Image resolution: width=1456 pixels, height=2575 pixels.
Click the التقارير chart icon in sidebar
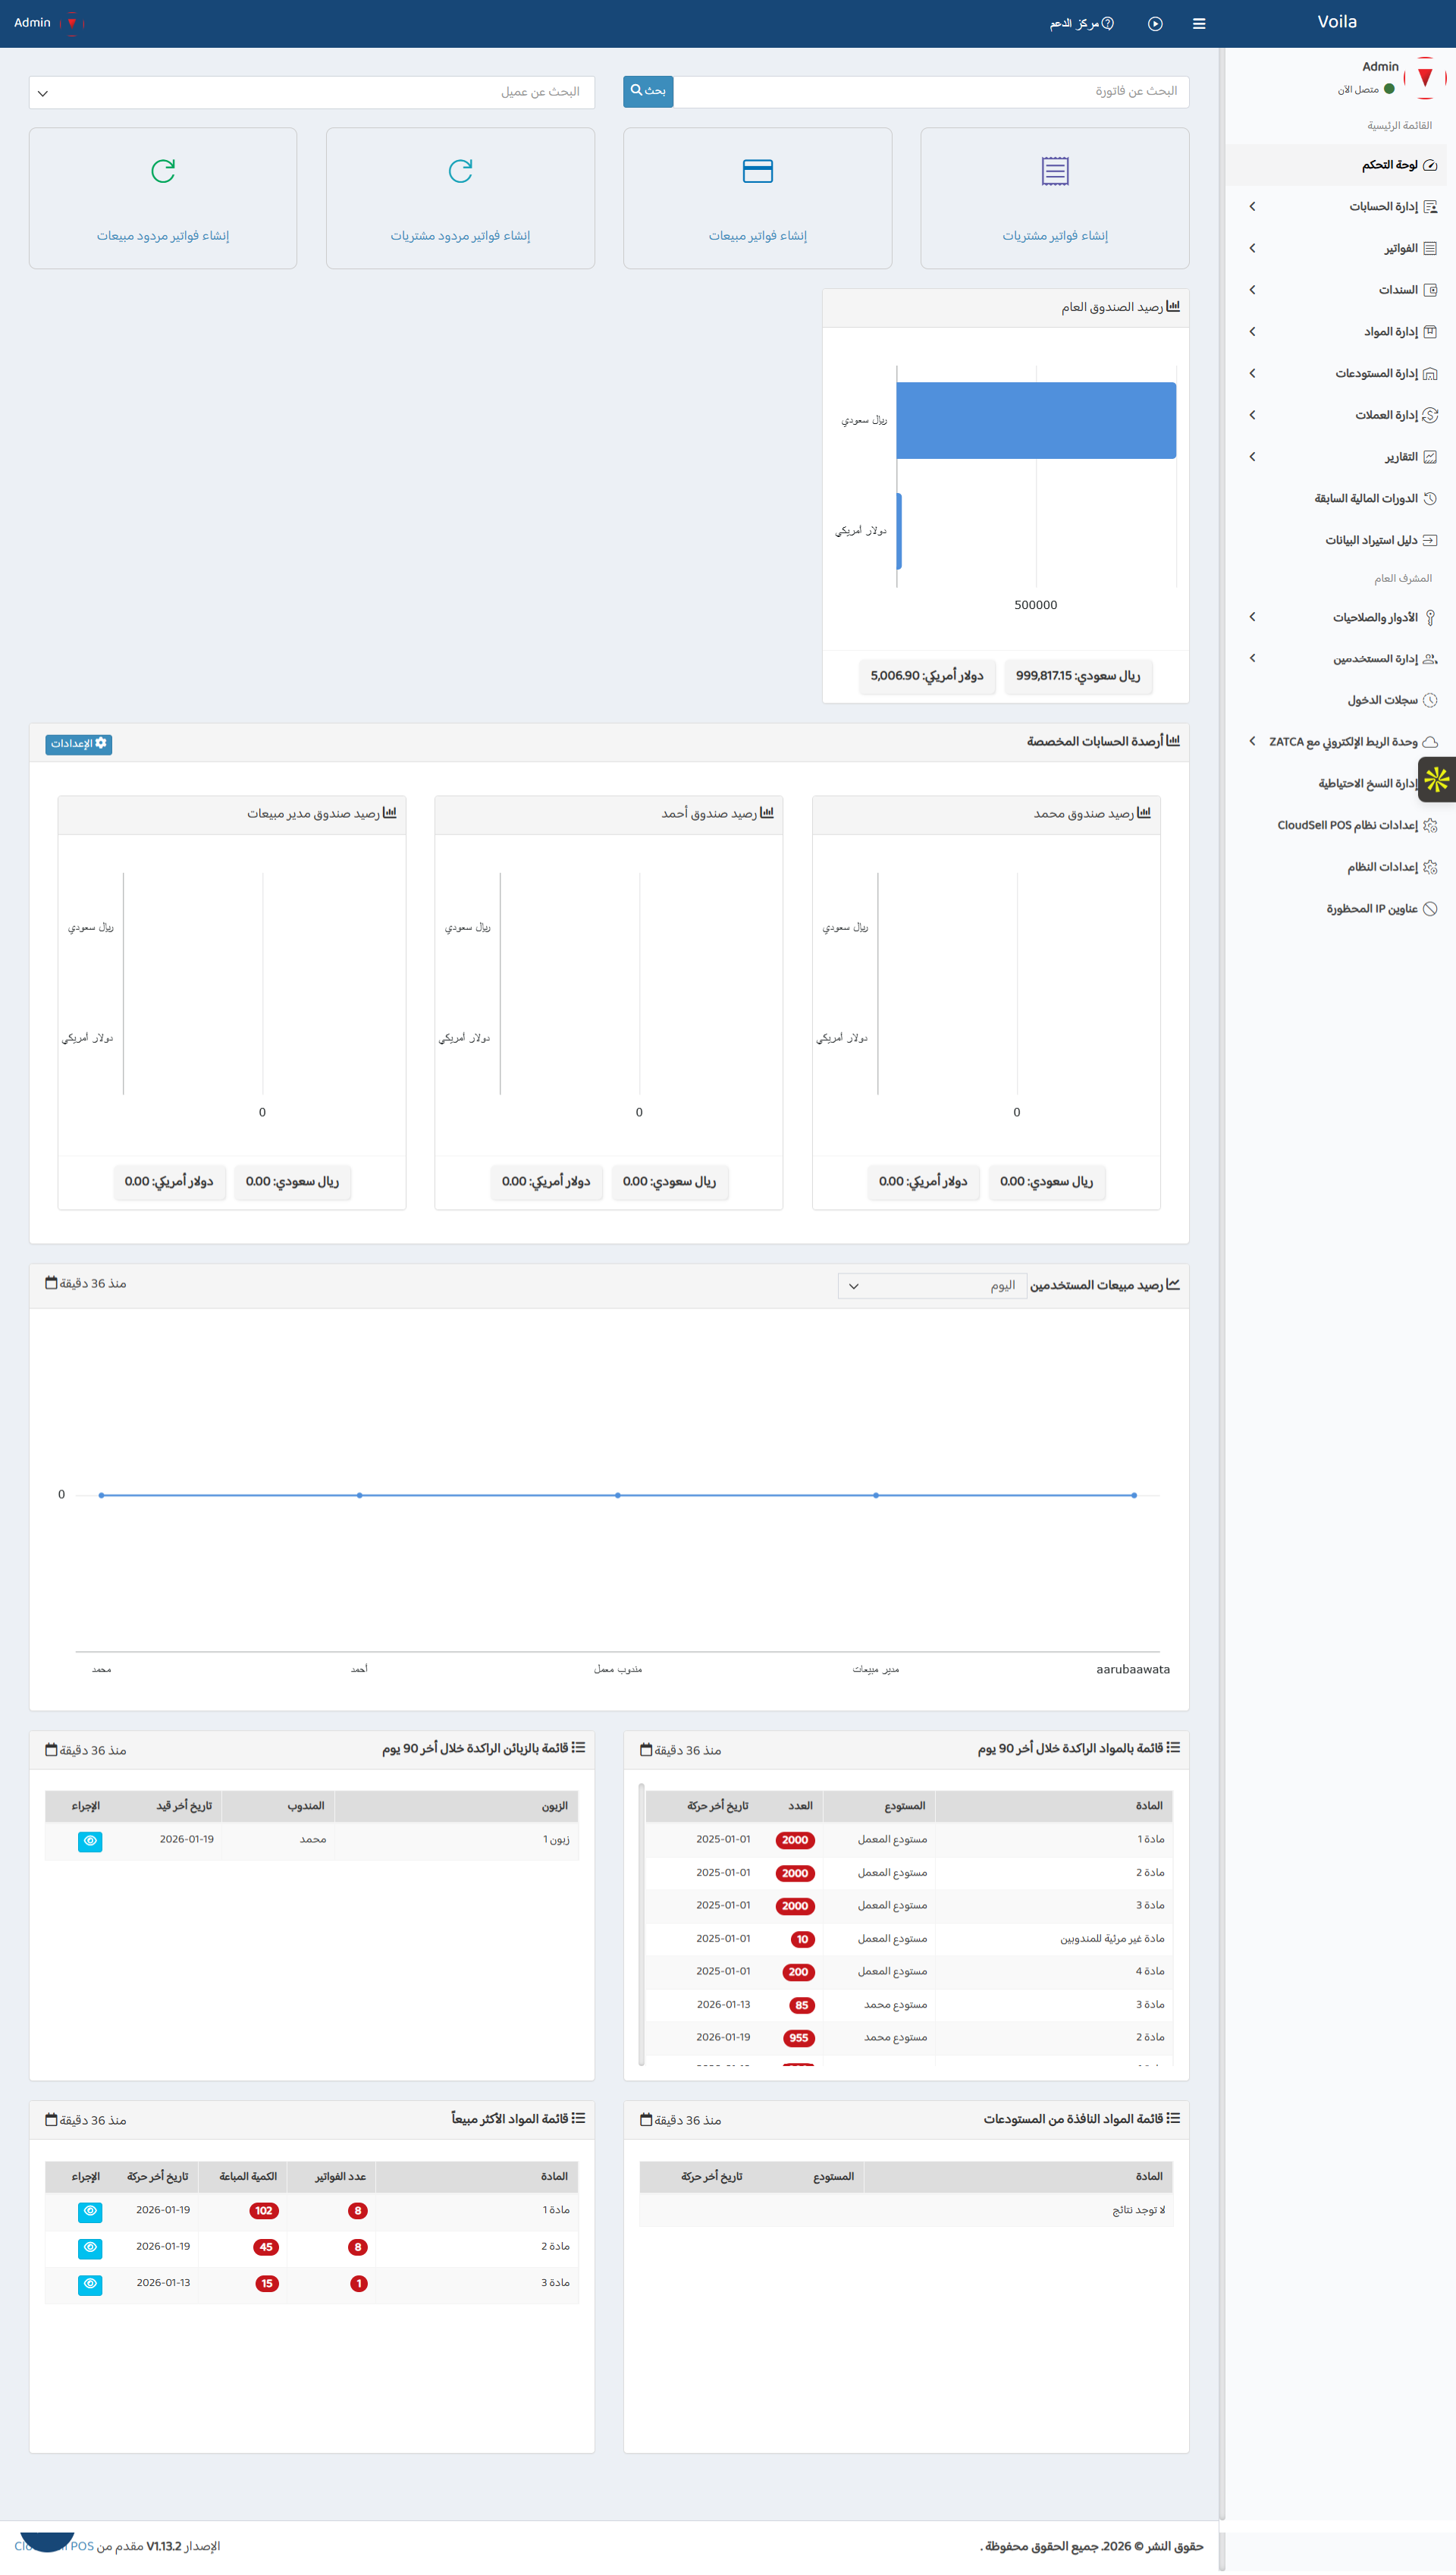coord(1430,457)
